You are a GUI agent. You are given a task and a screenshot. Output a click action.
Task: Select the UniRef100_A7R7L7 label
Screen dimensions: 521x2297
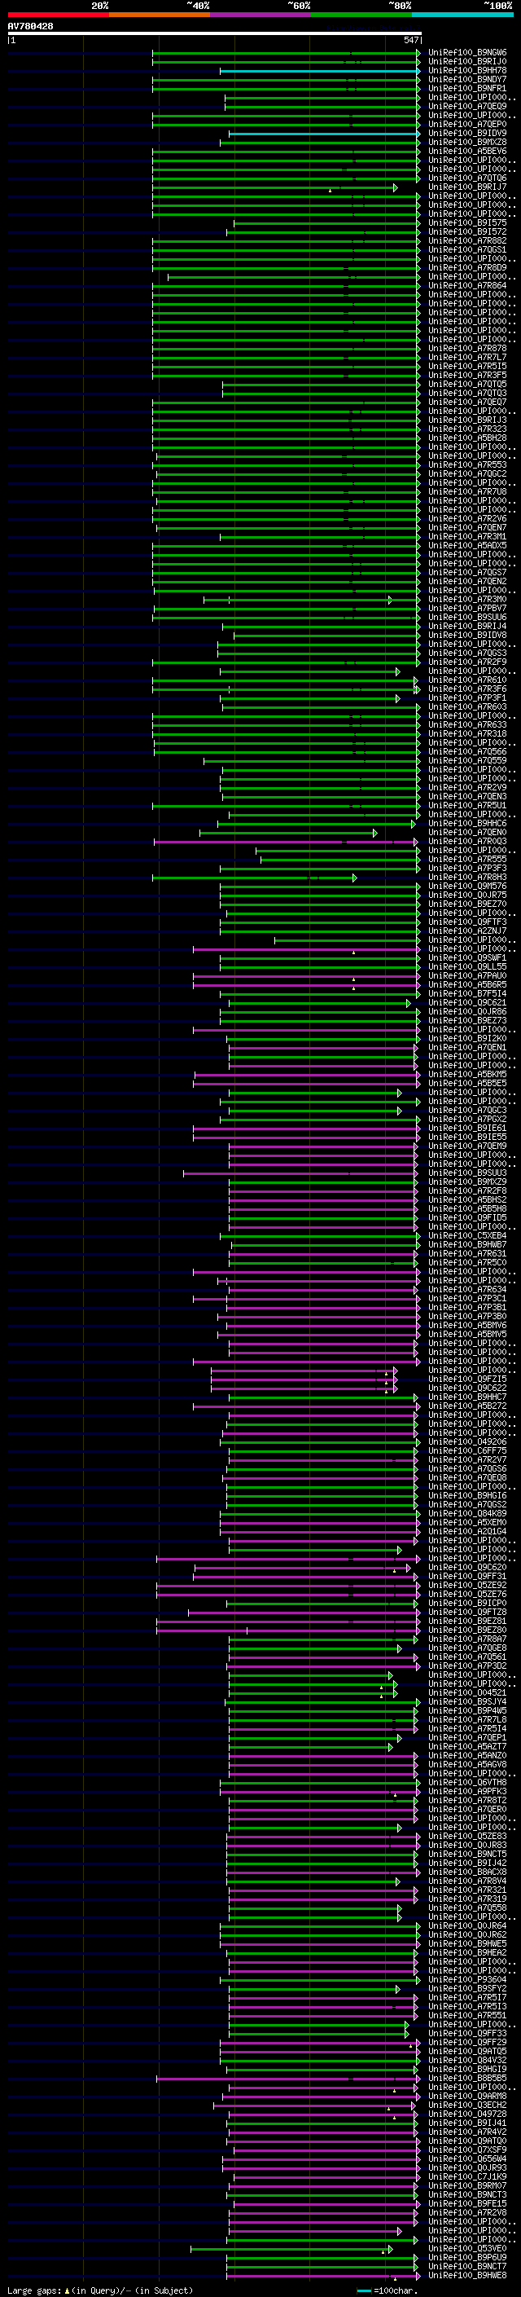click(x=467, y=358)
